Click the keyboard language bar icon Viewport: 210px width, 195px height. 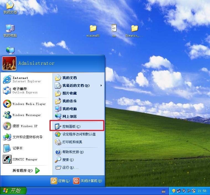(164, 191)
